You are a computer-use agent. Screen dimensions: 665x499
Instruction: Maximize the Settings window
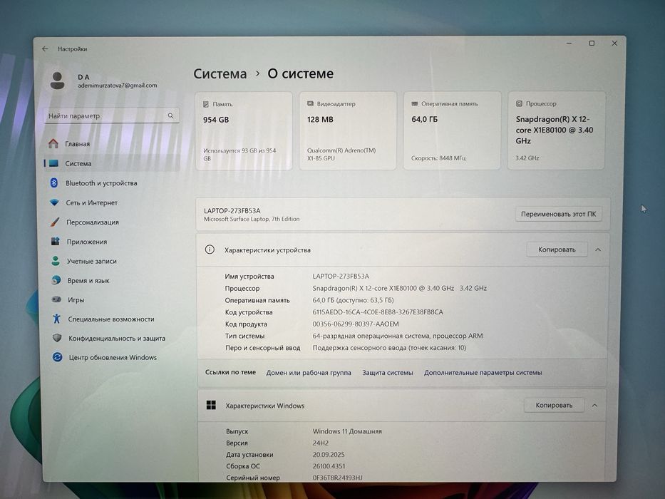coord(592,43)
